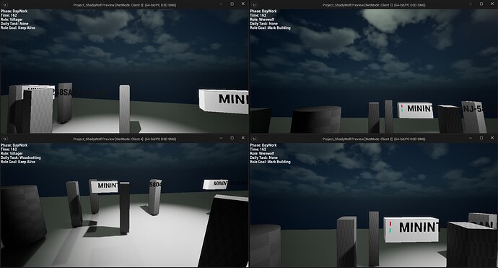Click 'Time: 162' text in Client 4 window
The image size is (498, 268).
coord(9,150)
